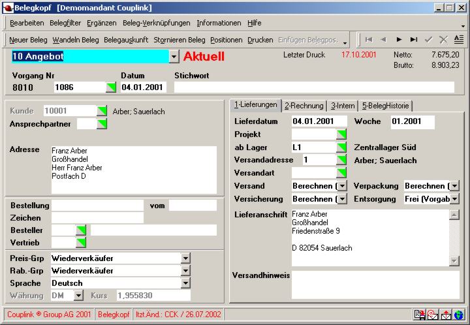
Task: Expand the '10 Angebot' document type dropdown
Action: 174,57
